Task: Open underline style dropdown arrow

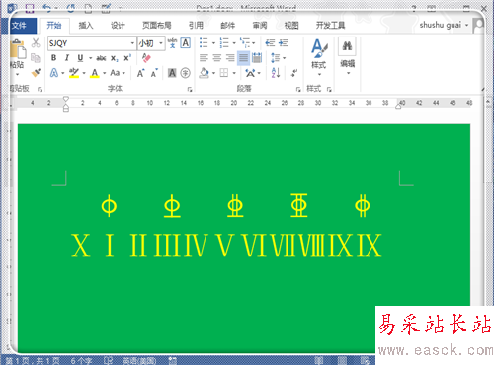Action: click(90, 58)
